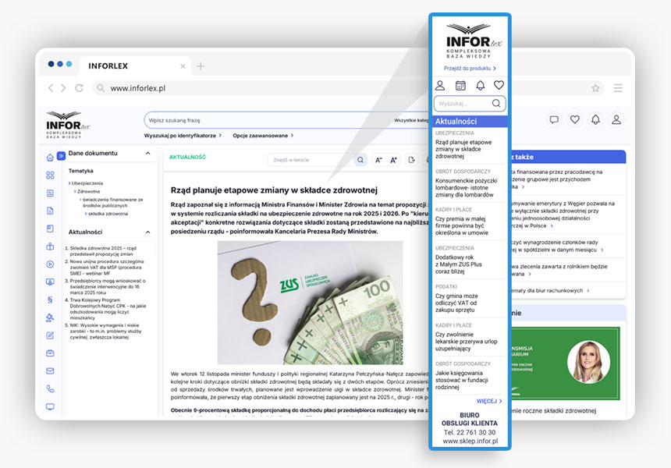Open the calendar icon in mobile panel
Viewport: 671px width, 468px height.
click(460, 86)
